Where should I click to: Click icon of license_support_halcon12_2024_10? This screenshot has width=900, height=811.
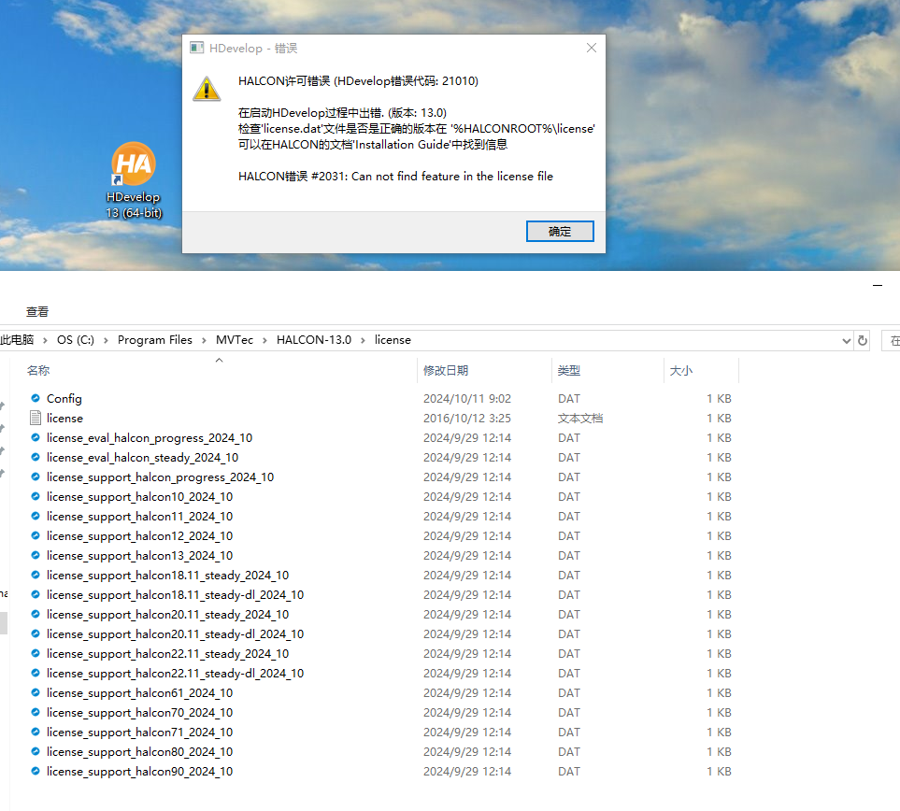coord(36,535)
